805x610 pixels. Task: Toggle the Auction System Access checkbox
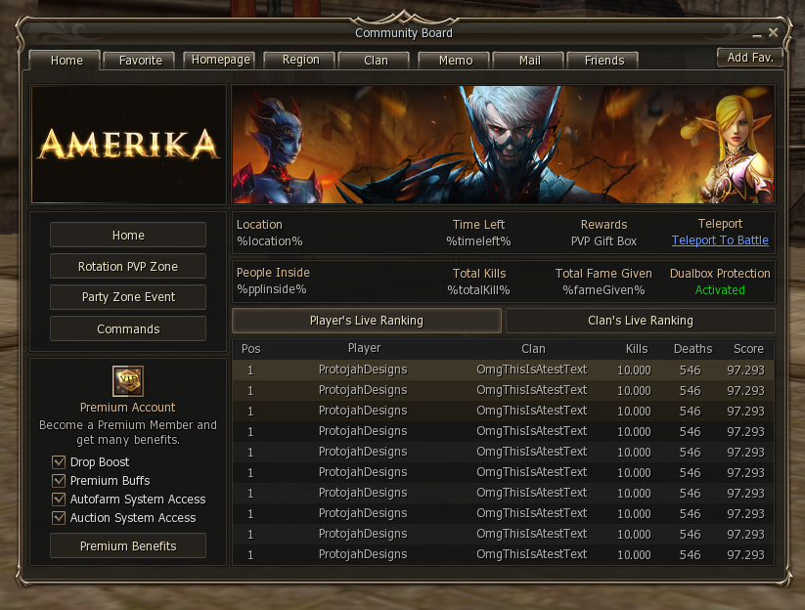point(59,518)
